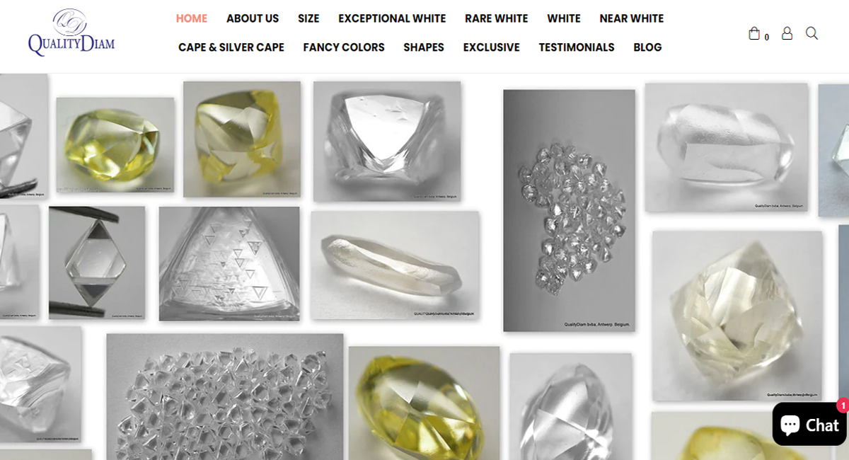Open the diamond held in tweezers photo
This screenshot has height=460, width=849.
pos(97,263)
